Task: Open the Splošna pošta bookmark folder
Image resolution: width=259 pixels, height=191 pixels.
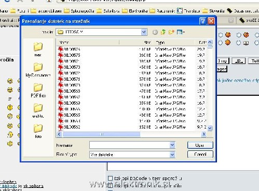Action: (79, 11)
